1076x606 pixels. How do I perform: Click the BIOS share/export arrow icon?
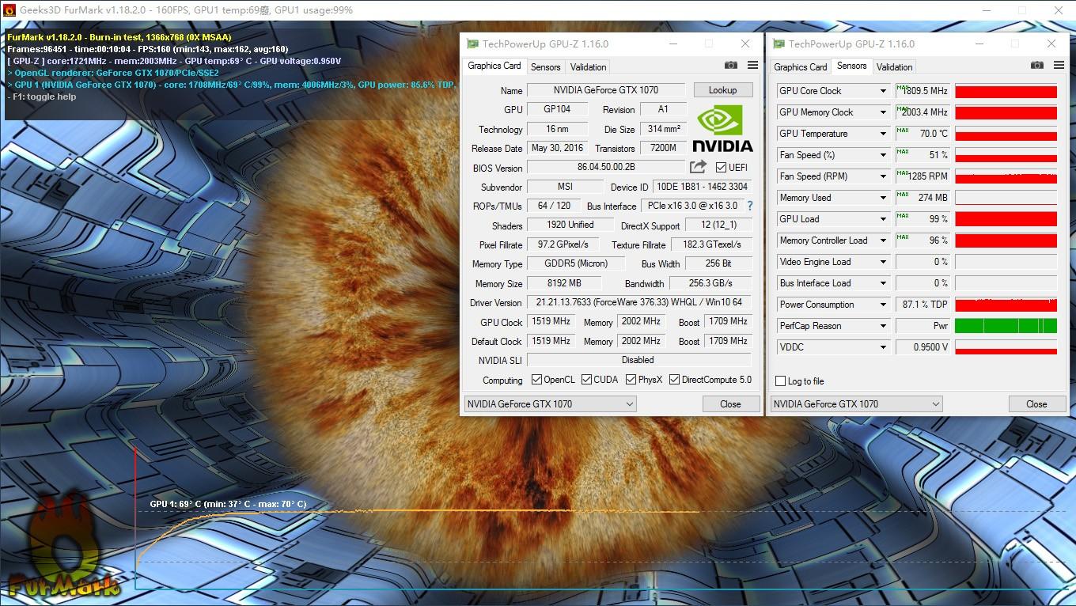click(x=698, y=167)
